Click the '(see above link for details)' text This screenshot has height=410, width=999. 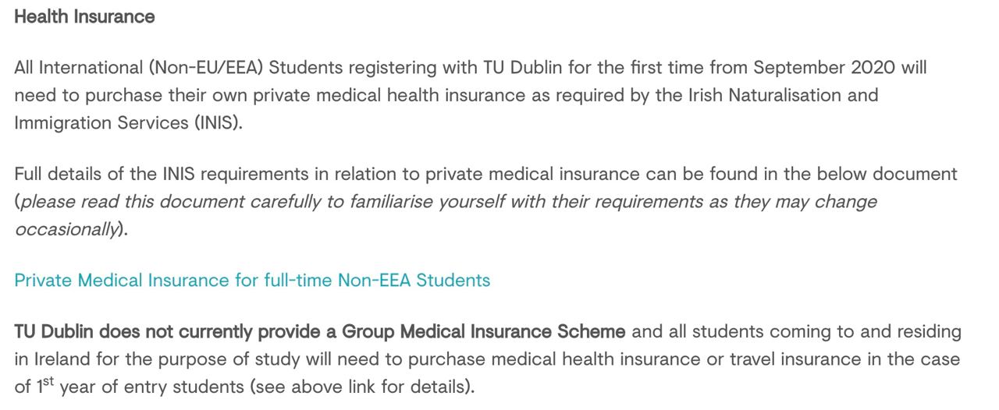tap(372, 387)
